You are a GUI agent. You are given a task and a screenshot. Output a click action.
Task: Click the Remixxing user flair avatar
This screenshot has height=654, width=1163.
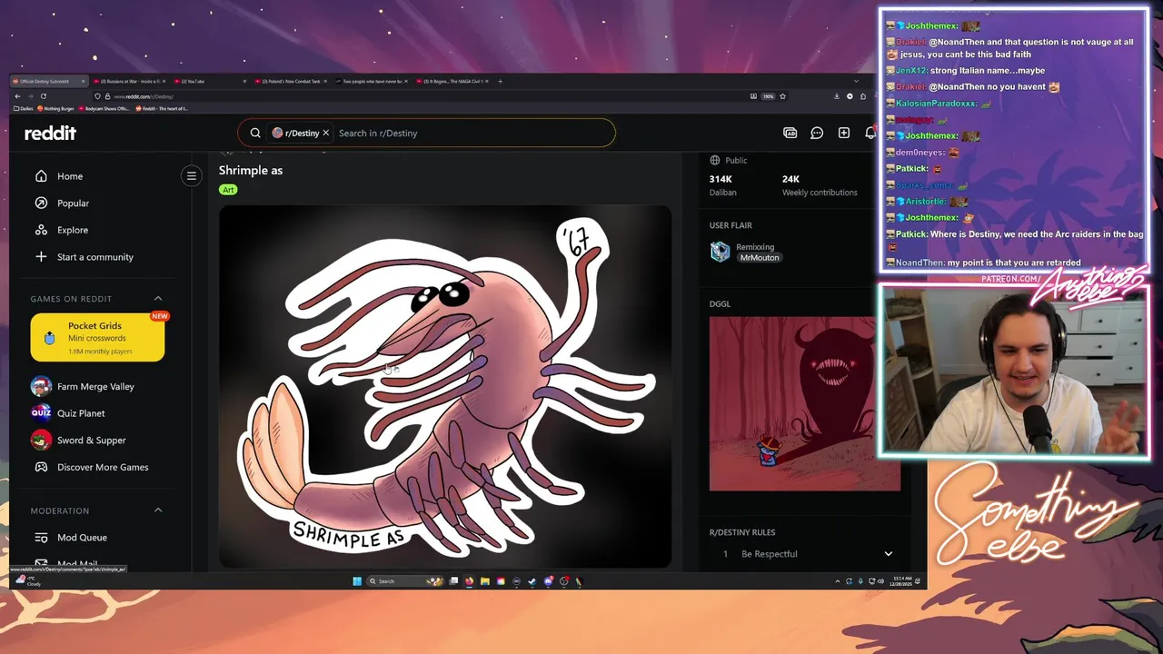click(720, 252)
